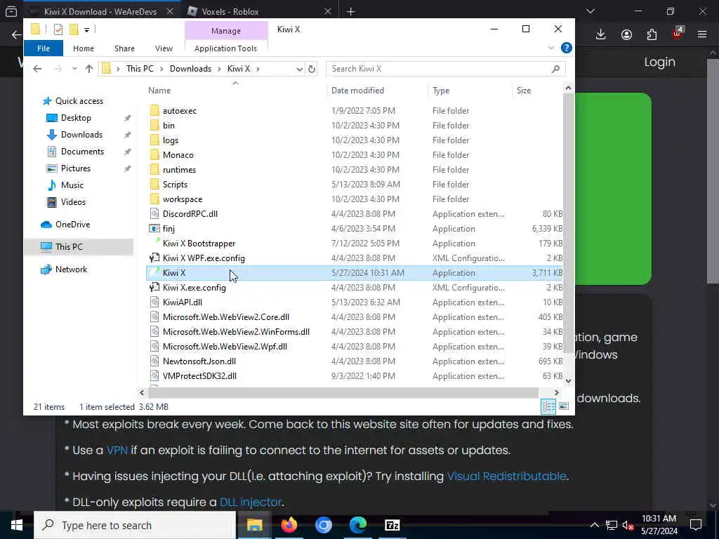Image resolution: width=719 pixels, height=539 pixels.
Task: Open the Firefox account icon
Action: point(626,34)
